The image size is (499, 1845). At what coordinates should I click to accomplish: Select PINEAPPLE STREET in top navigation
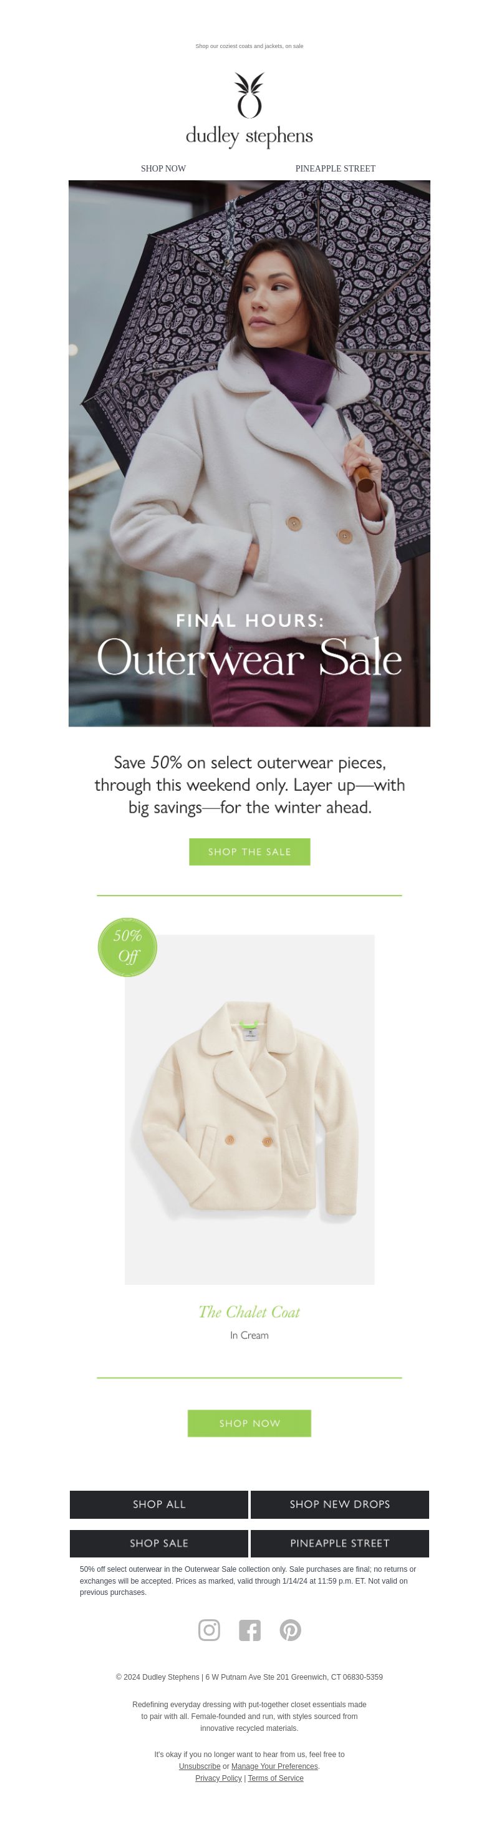coord(335,168)
